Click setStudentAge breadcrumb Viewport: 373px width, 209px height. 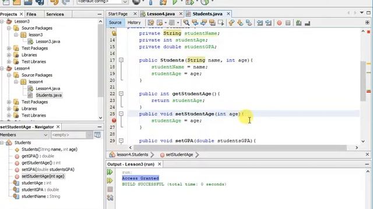[x=179, y=154]
